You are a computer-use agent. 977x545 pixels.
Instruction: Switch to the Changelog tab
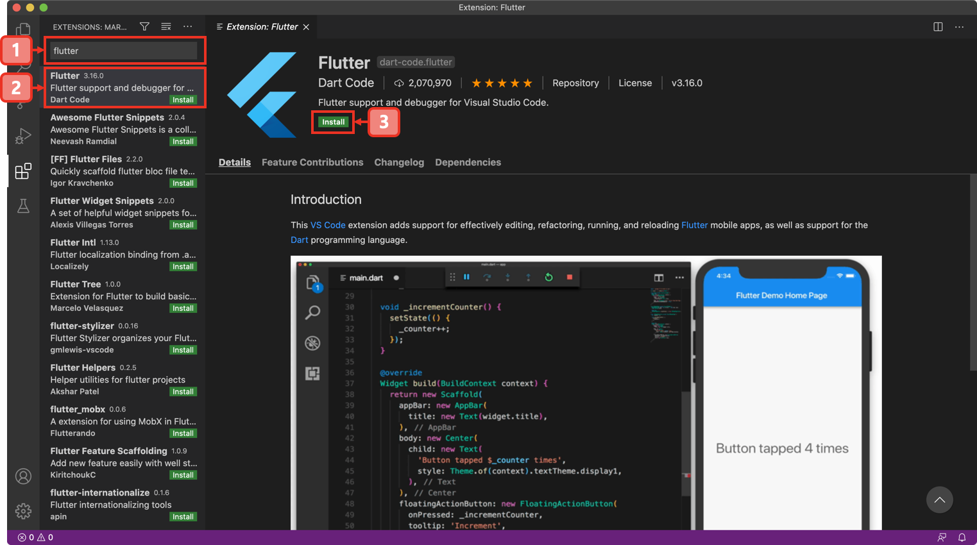(x=399, y=162)
